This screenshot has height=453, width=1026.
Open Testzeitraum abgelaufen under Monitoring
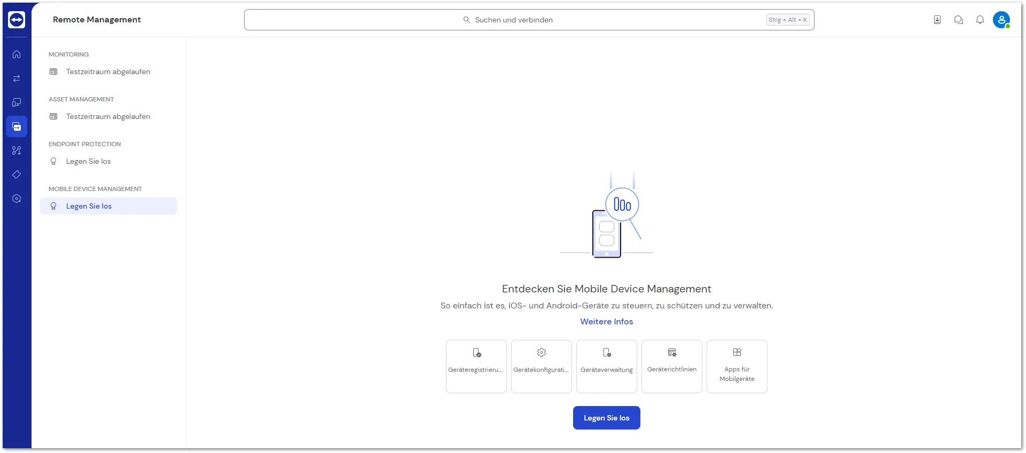tap(108, 71)
